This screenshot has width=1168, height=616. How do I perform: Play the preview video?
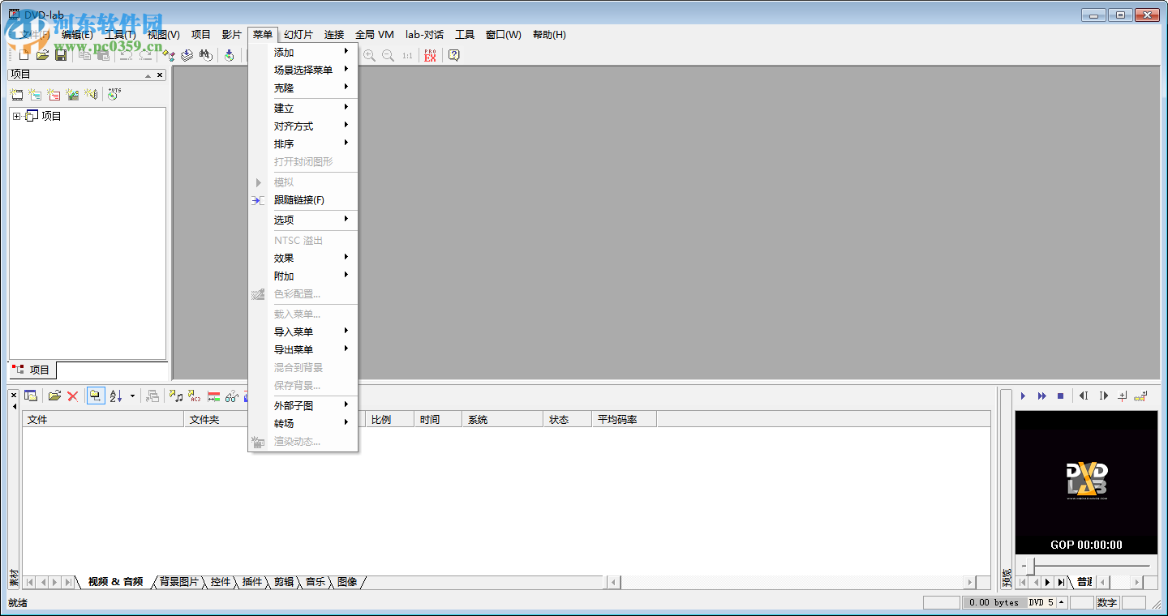point(1023,396)
